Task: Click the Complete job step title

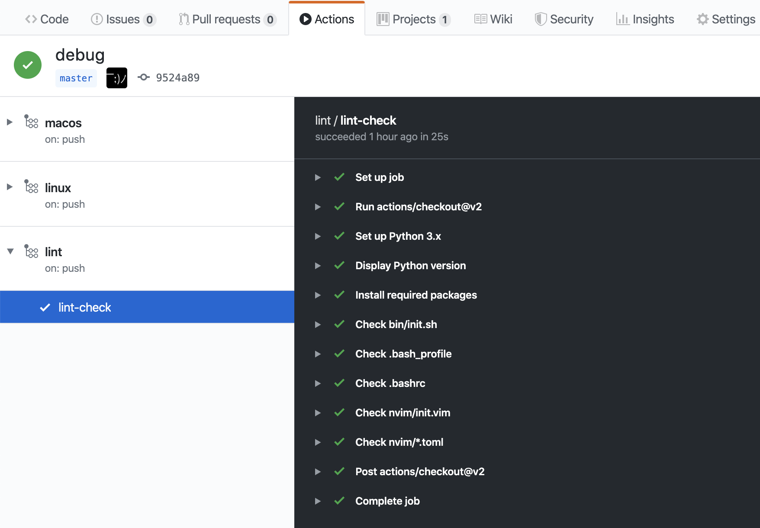Action: (387, 501)
